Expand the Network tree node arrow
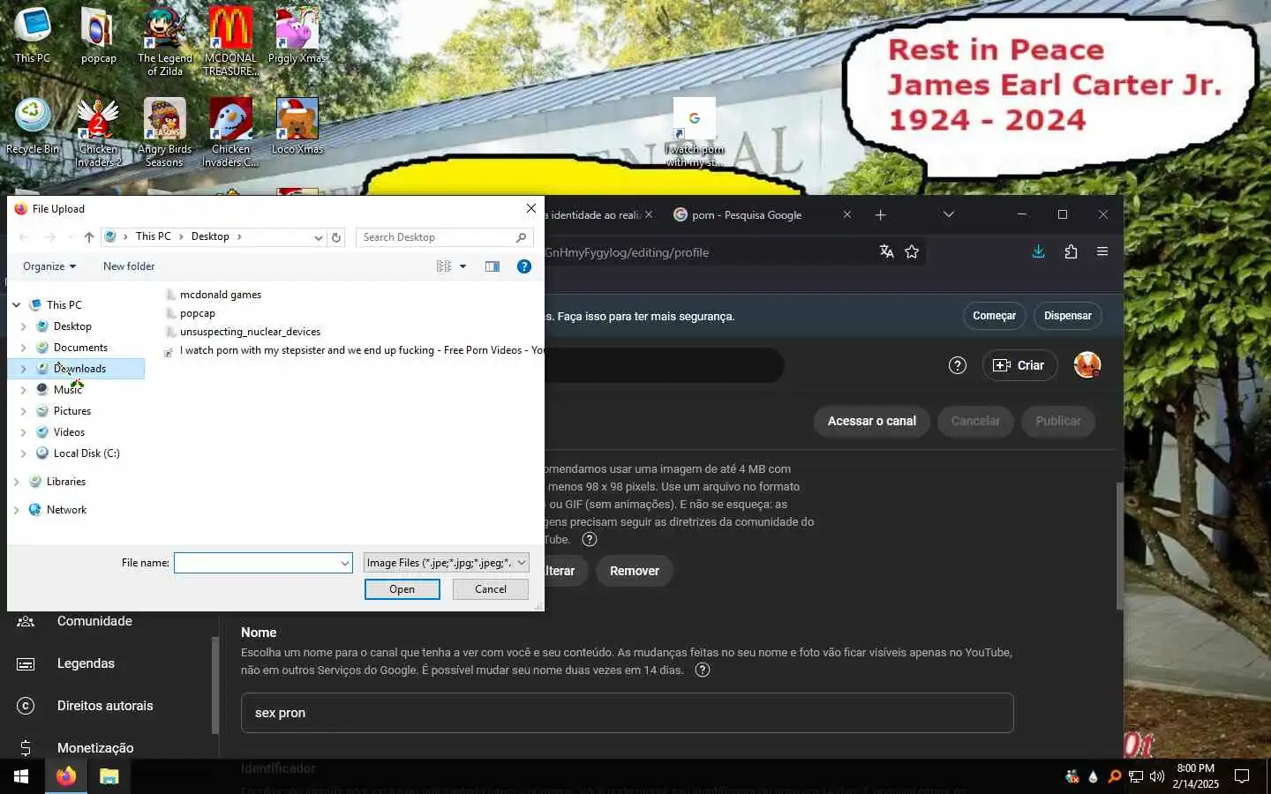The width and height of the screenshot is (1271, 794). point(16,510)
